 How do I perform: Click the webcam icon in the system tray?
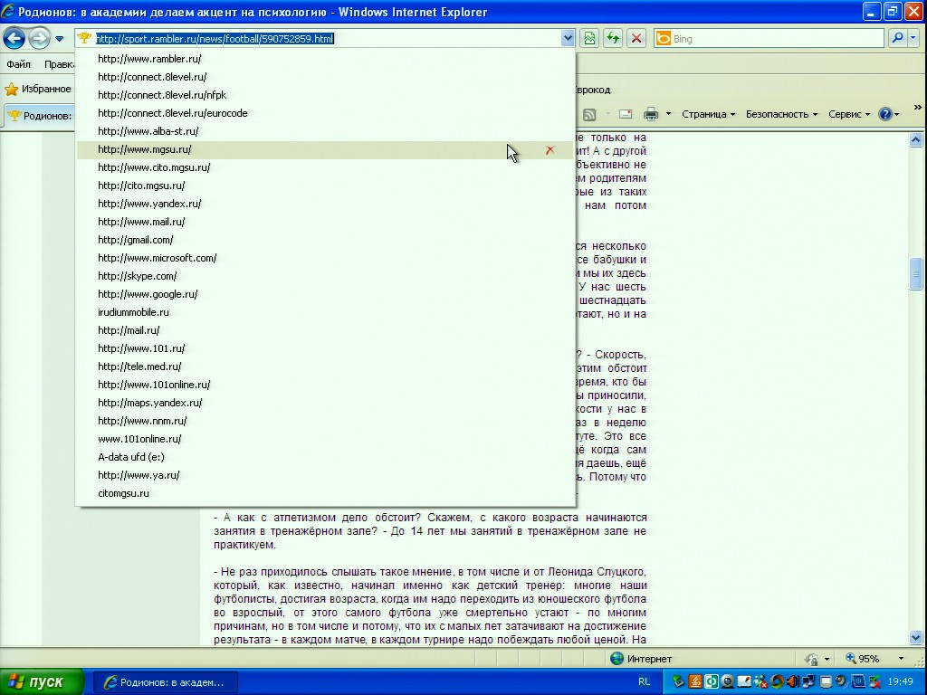tap(727, 682)
